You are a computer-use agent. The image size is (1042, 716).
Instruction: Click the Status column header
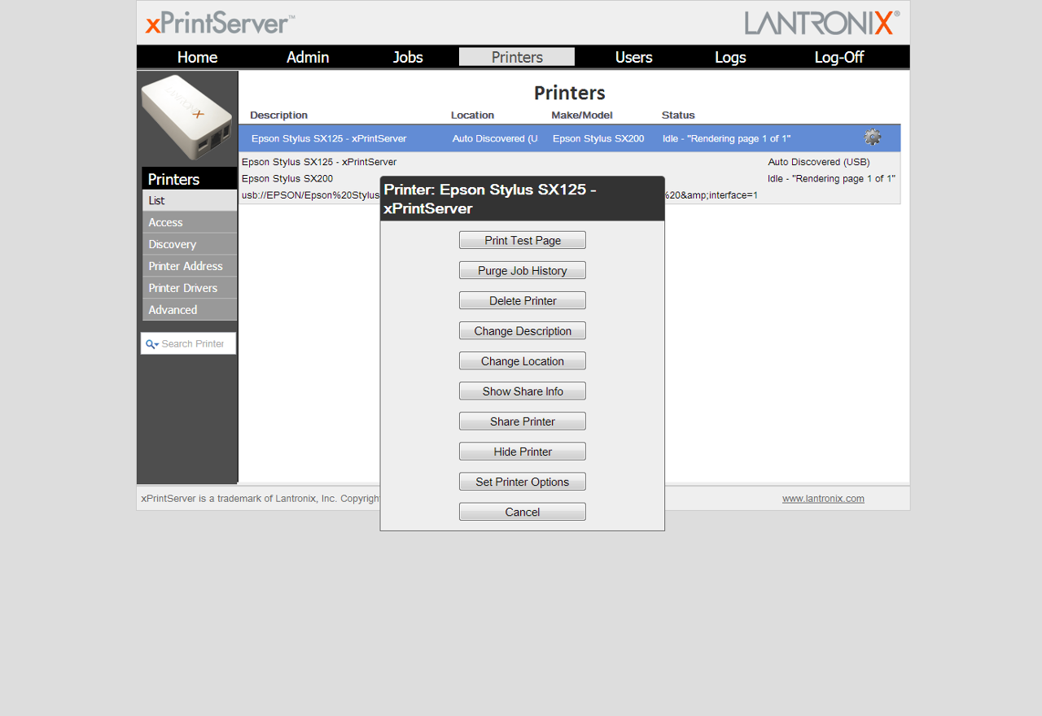[678, 116]
